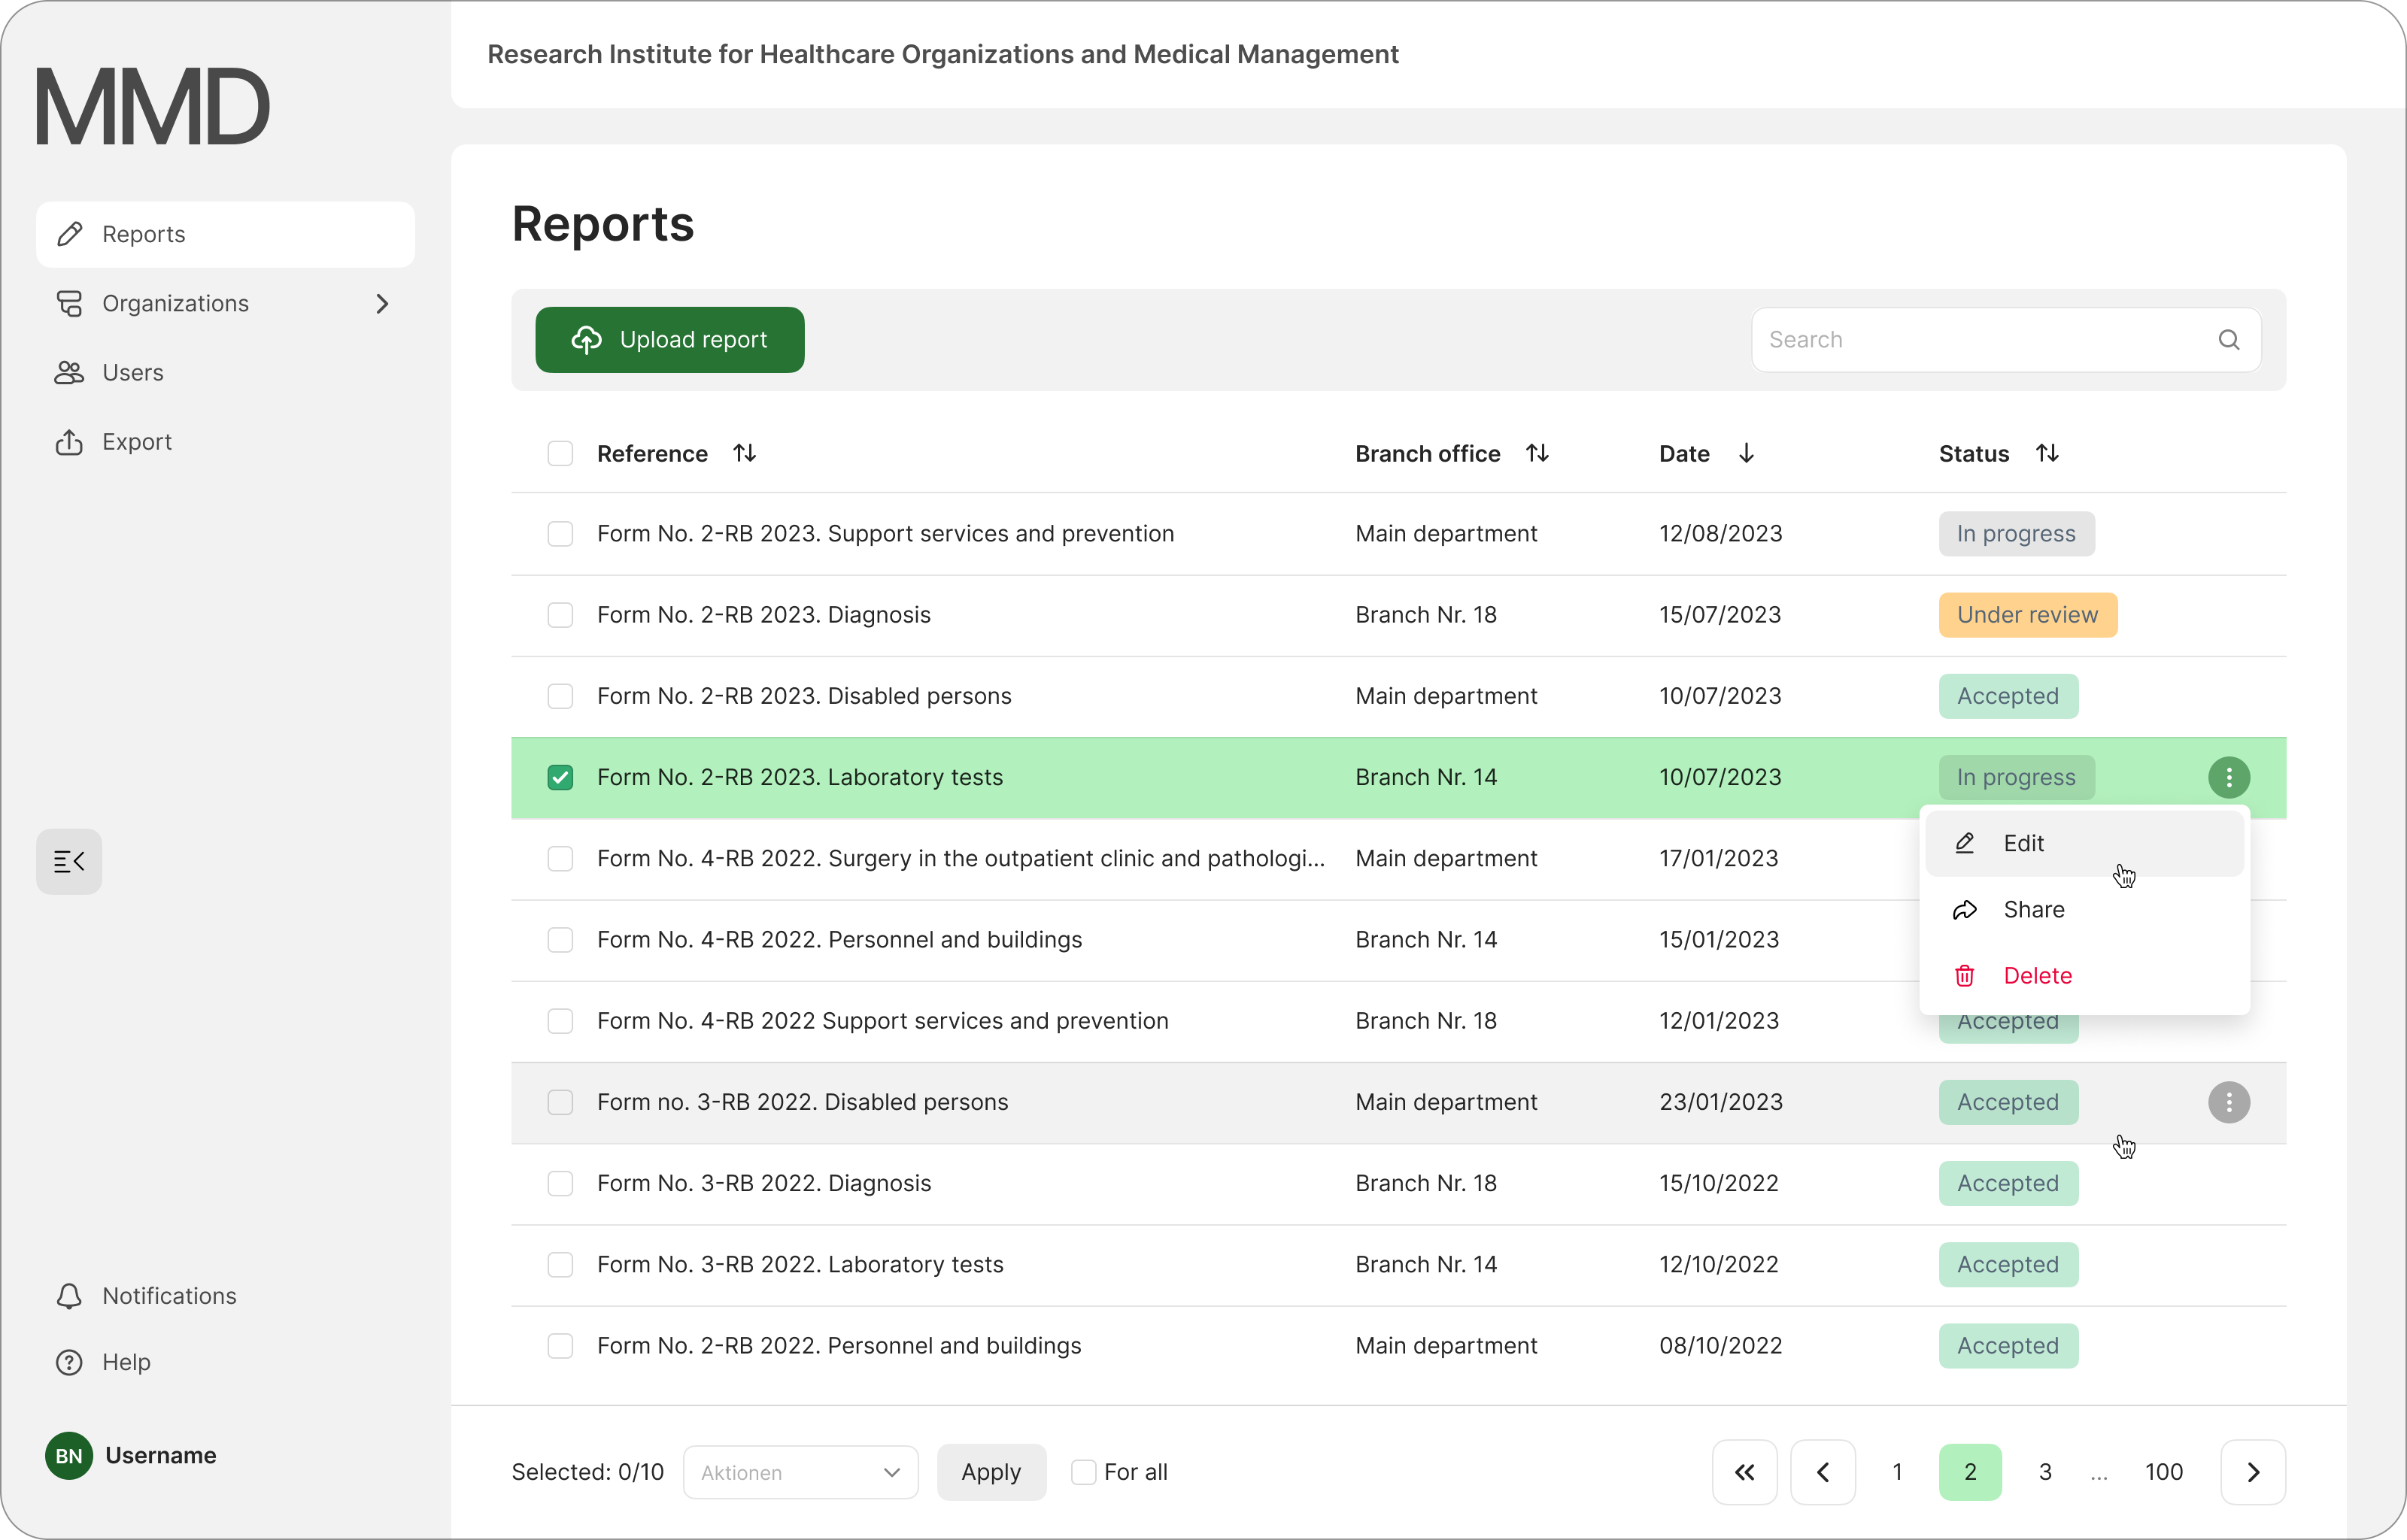Sort by Status column arrows
This screenshot has width=2407, height=1540.
tap(2047, 453)
